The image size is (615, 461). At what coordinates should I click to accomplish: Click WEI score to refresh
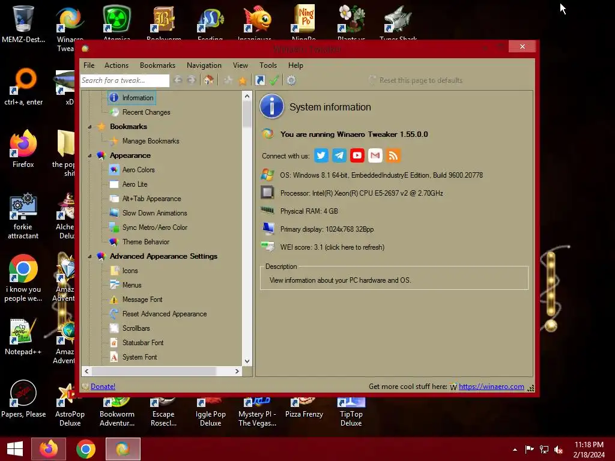pos(332,247)
